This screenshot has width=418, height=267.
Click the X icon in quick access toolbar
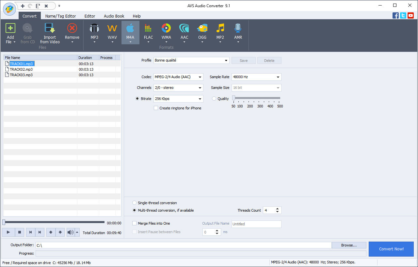click(46, 6)
